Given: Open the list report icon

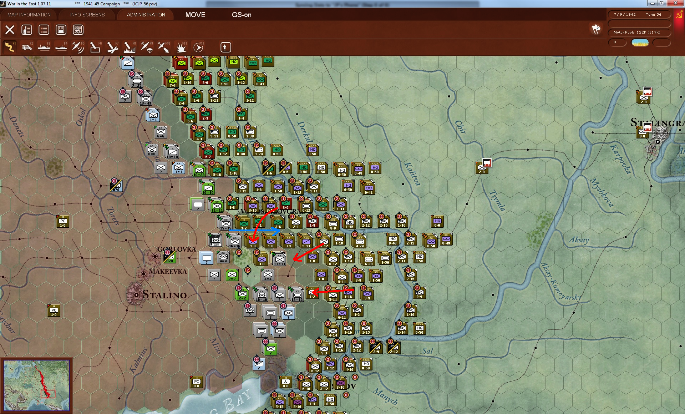Looking at the screenshot, I should 44,30.
